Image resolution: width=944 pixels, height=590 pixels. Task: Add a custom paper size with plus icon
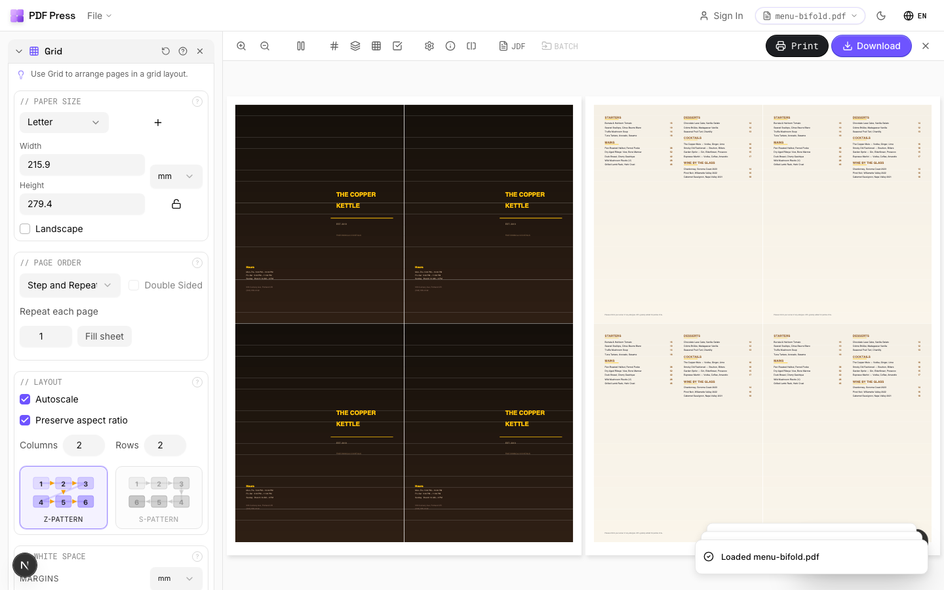[158, 123]
